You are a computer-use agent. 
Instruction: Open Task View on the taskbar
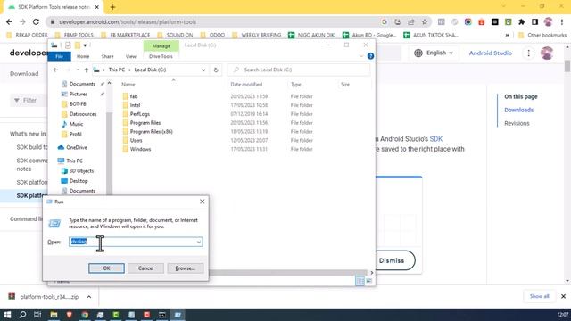[x=37, y=315]
